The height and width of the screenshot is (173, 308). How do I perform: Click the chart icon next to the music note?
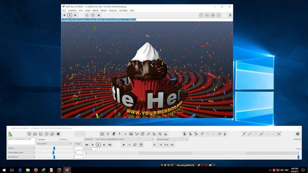click(166, 134)
